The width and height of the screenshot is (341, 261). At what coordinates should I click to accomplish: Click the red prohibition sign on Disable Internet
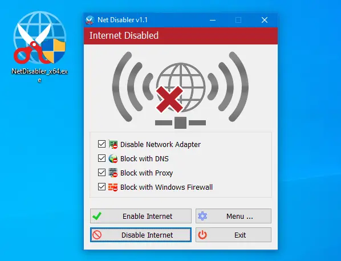[97, 235]
